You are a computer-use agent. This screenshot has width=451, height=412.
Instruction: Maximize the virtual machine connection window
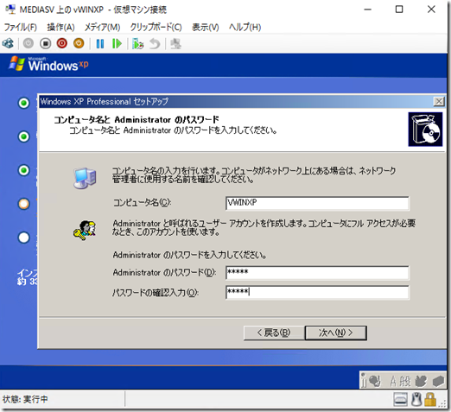[399, 10]
